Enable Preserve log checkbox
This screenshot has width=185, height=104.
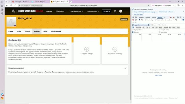[145, 20]
